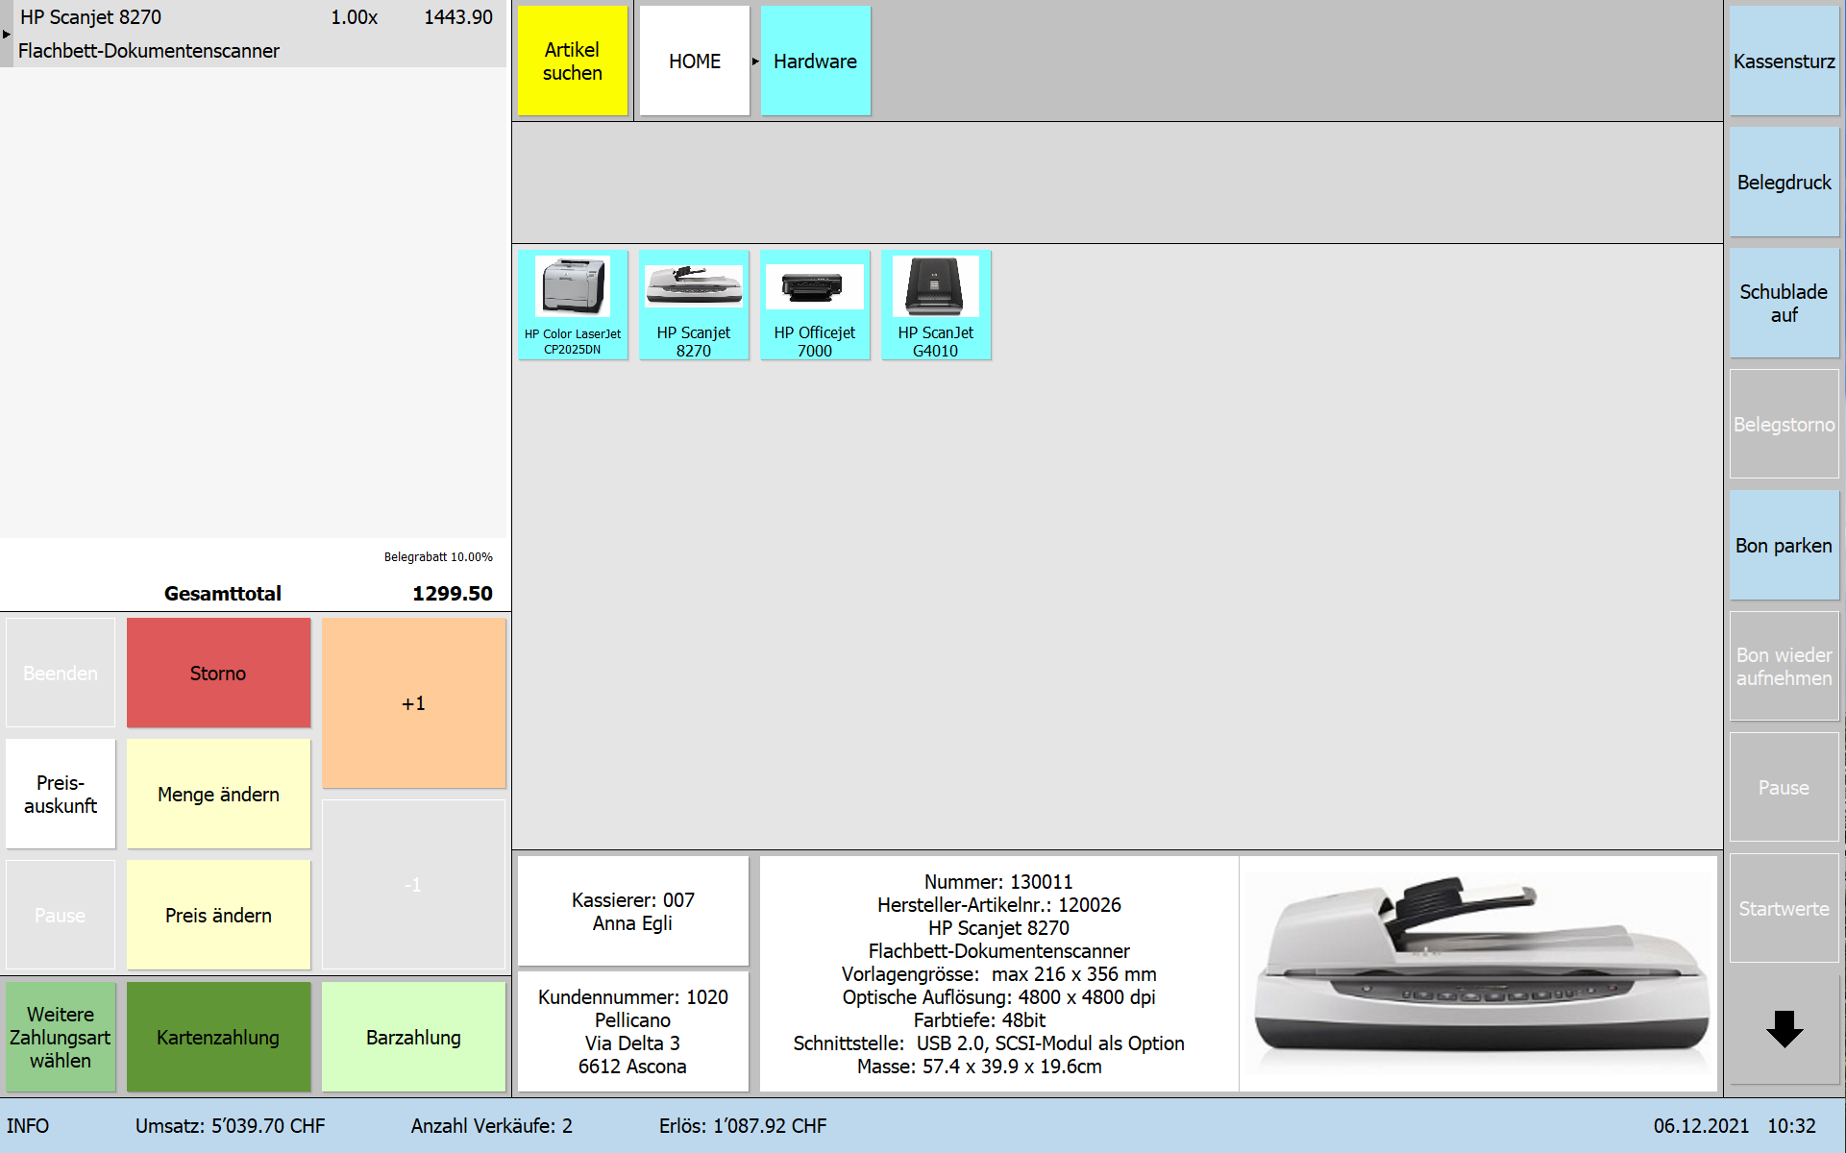1846x1153 pixels.
Task: Click the 1.00x quantity on receipt line
Action: tap(355, 17)
